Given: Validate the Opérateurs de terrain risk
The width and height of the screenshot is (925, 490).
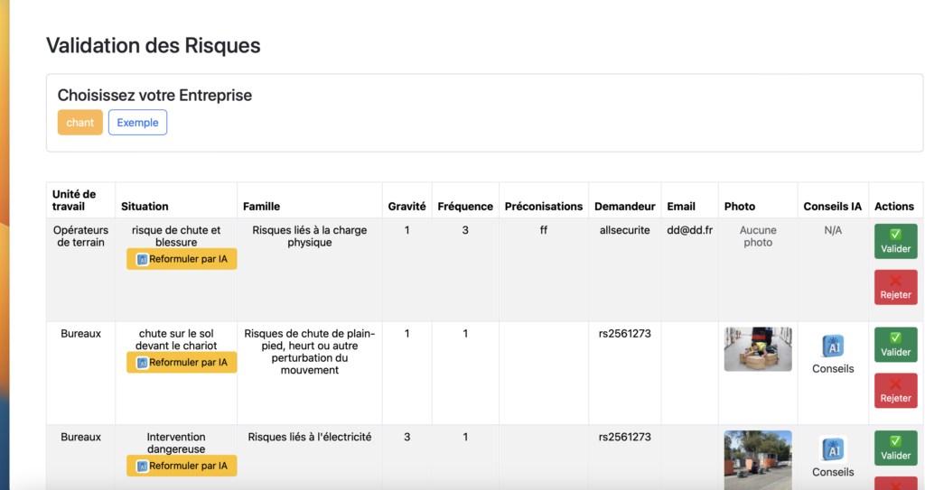Looking at the screenshot, I should 895,241.
